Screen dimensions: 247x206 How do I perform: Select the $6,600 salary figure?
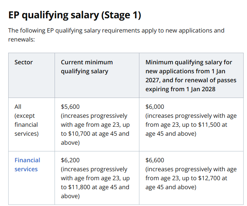click(155, 160)
